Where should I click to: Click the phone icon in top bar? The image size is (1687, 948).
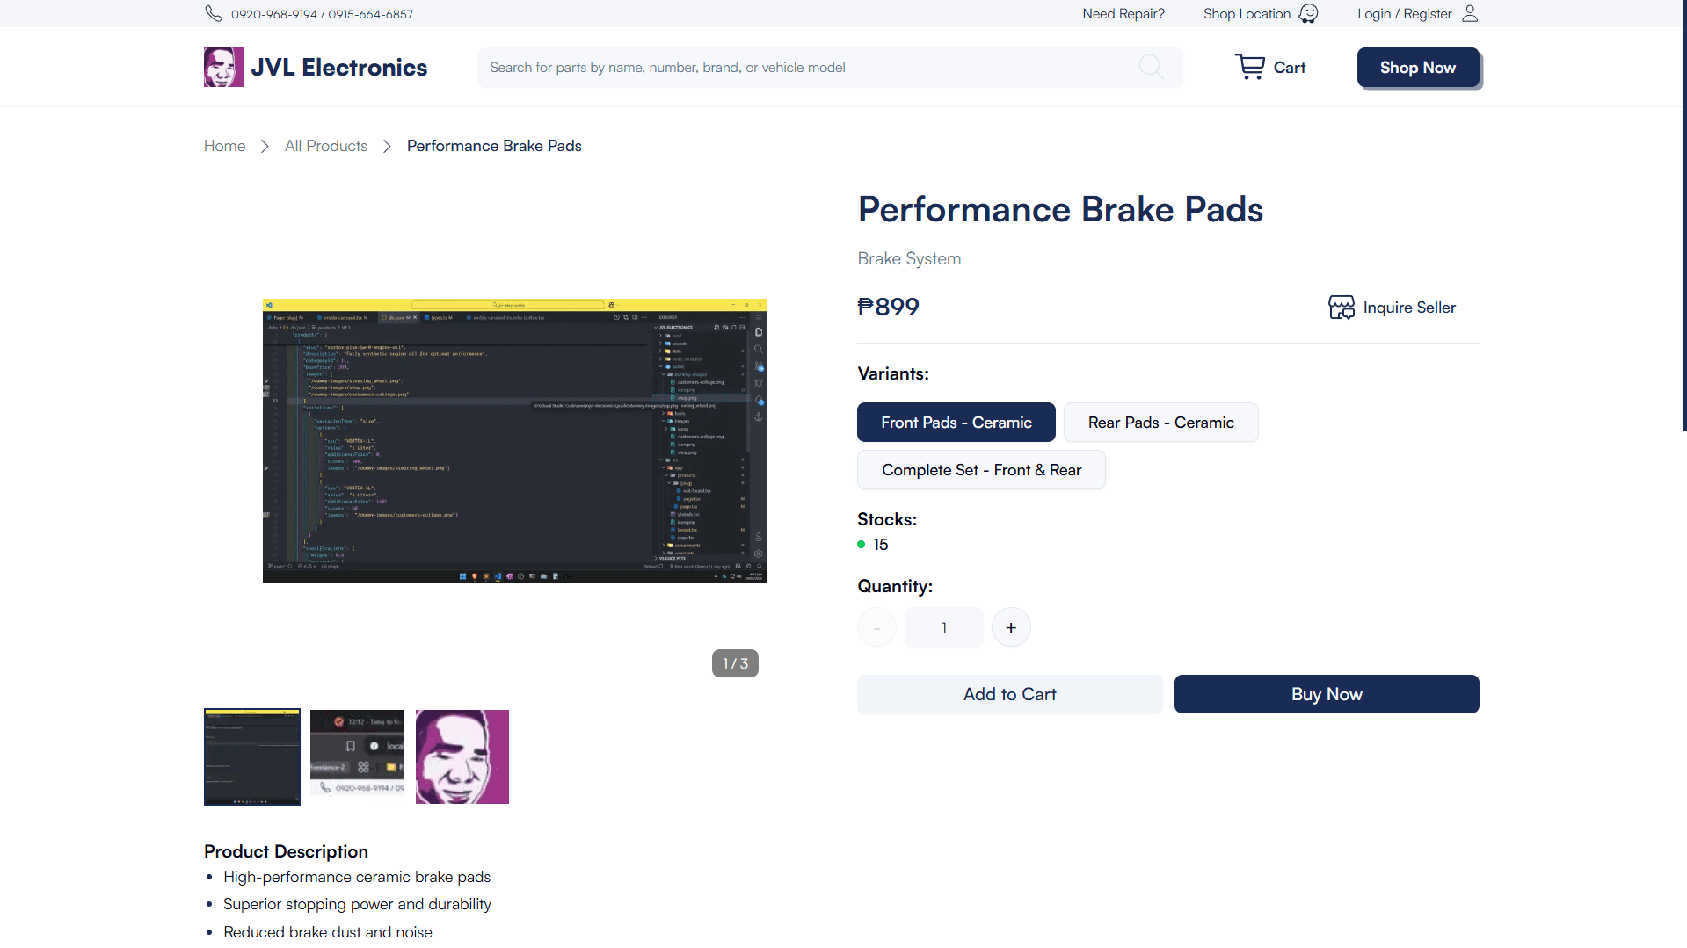213,13
